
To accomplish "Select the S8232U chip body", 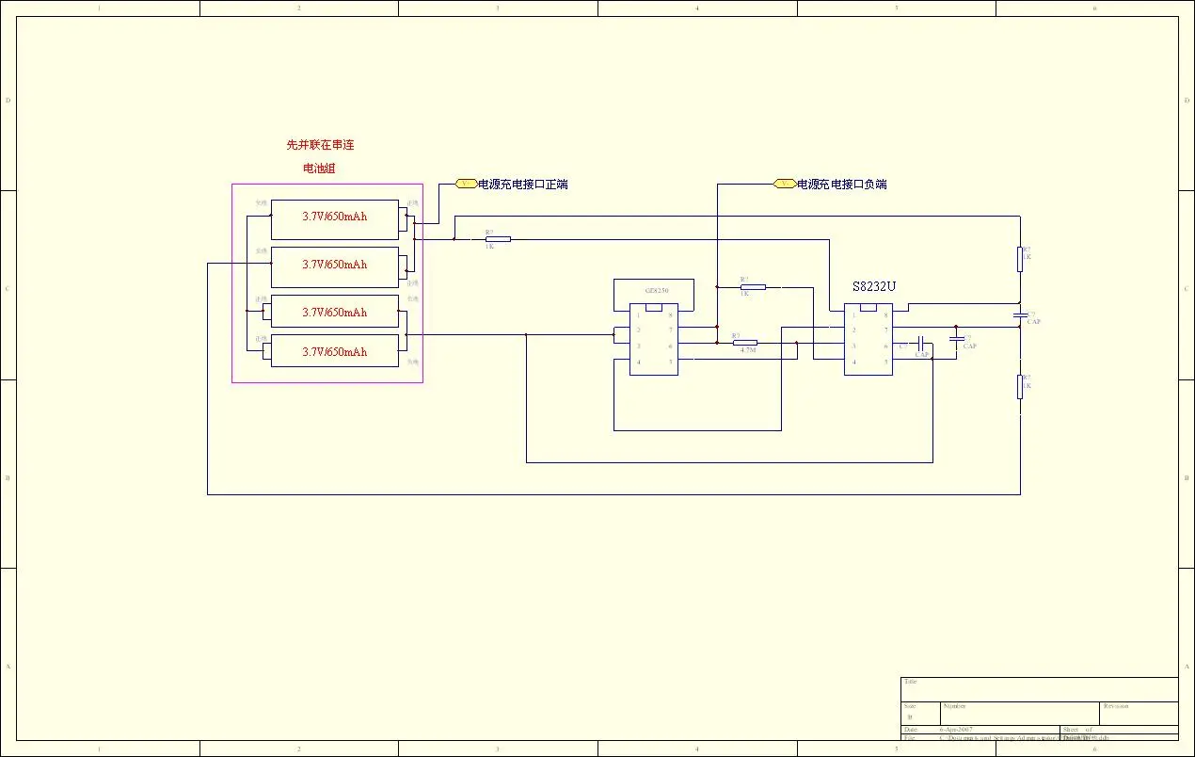I will pos(868,339).
